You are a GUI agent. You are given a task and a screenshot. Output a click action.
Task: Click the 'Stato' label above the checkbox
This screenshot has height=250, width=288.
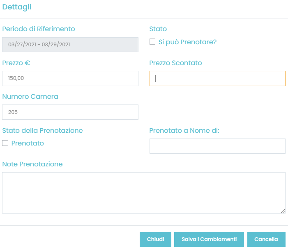click(158, 29)
